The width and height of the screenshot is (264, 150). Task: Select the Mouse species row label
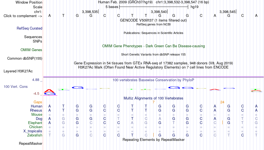(37, 115)
